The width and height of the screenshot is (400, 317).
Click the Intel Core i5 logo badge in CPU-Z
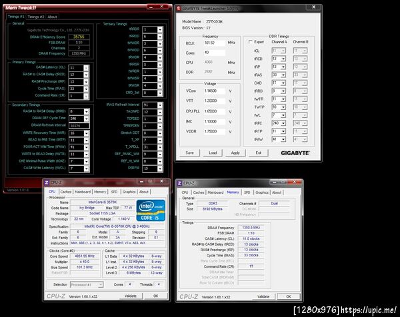(151, 210)
